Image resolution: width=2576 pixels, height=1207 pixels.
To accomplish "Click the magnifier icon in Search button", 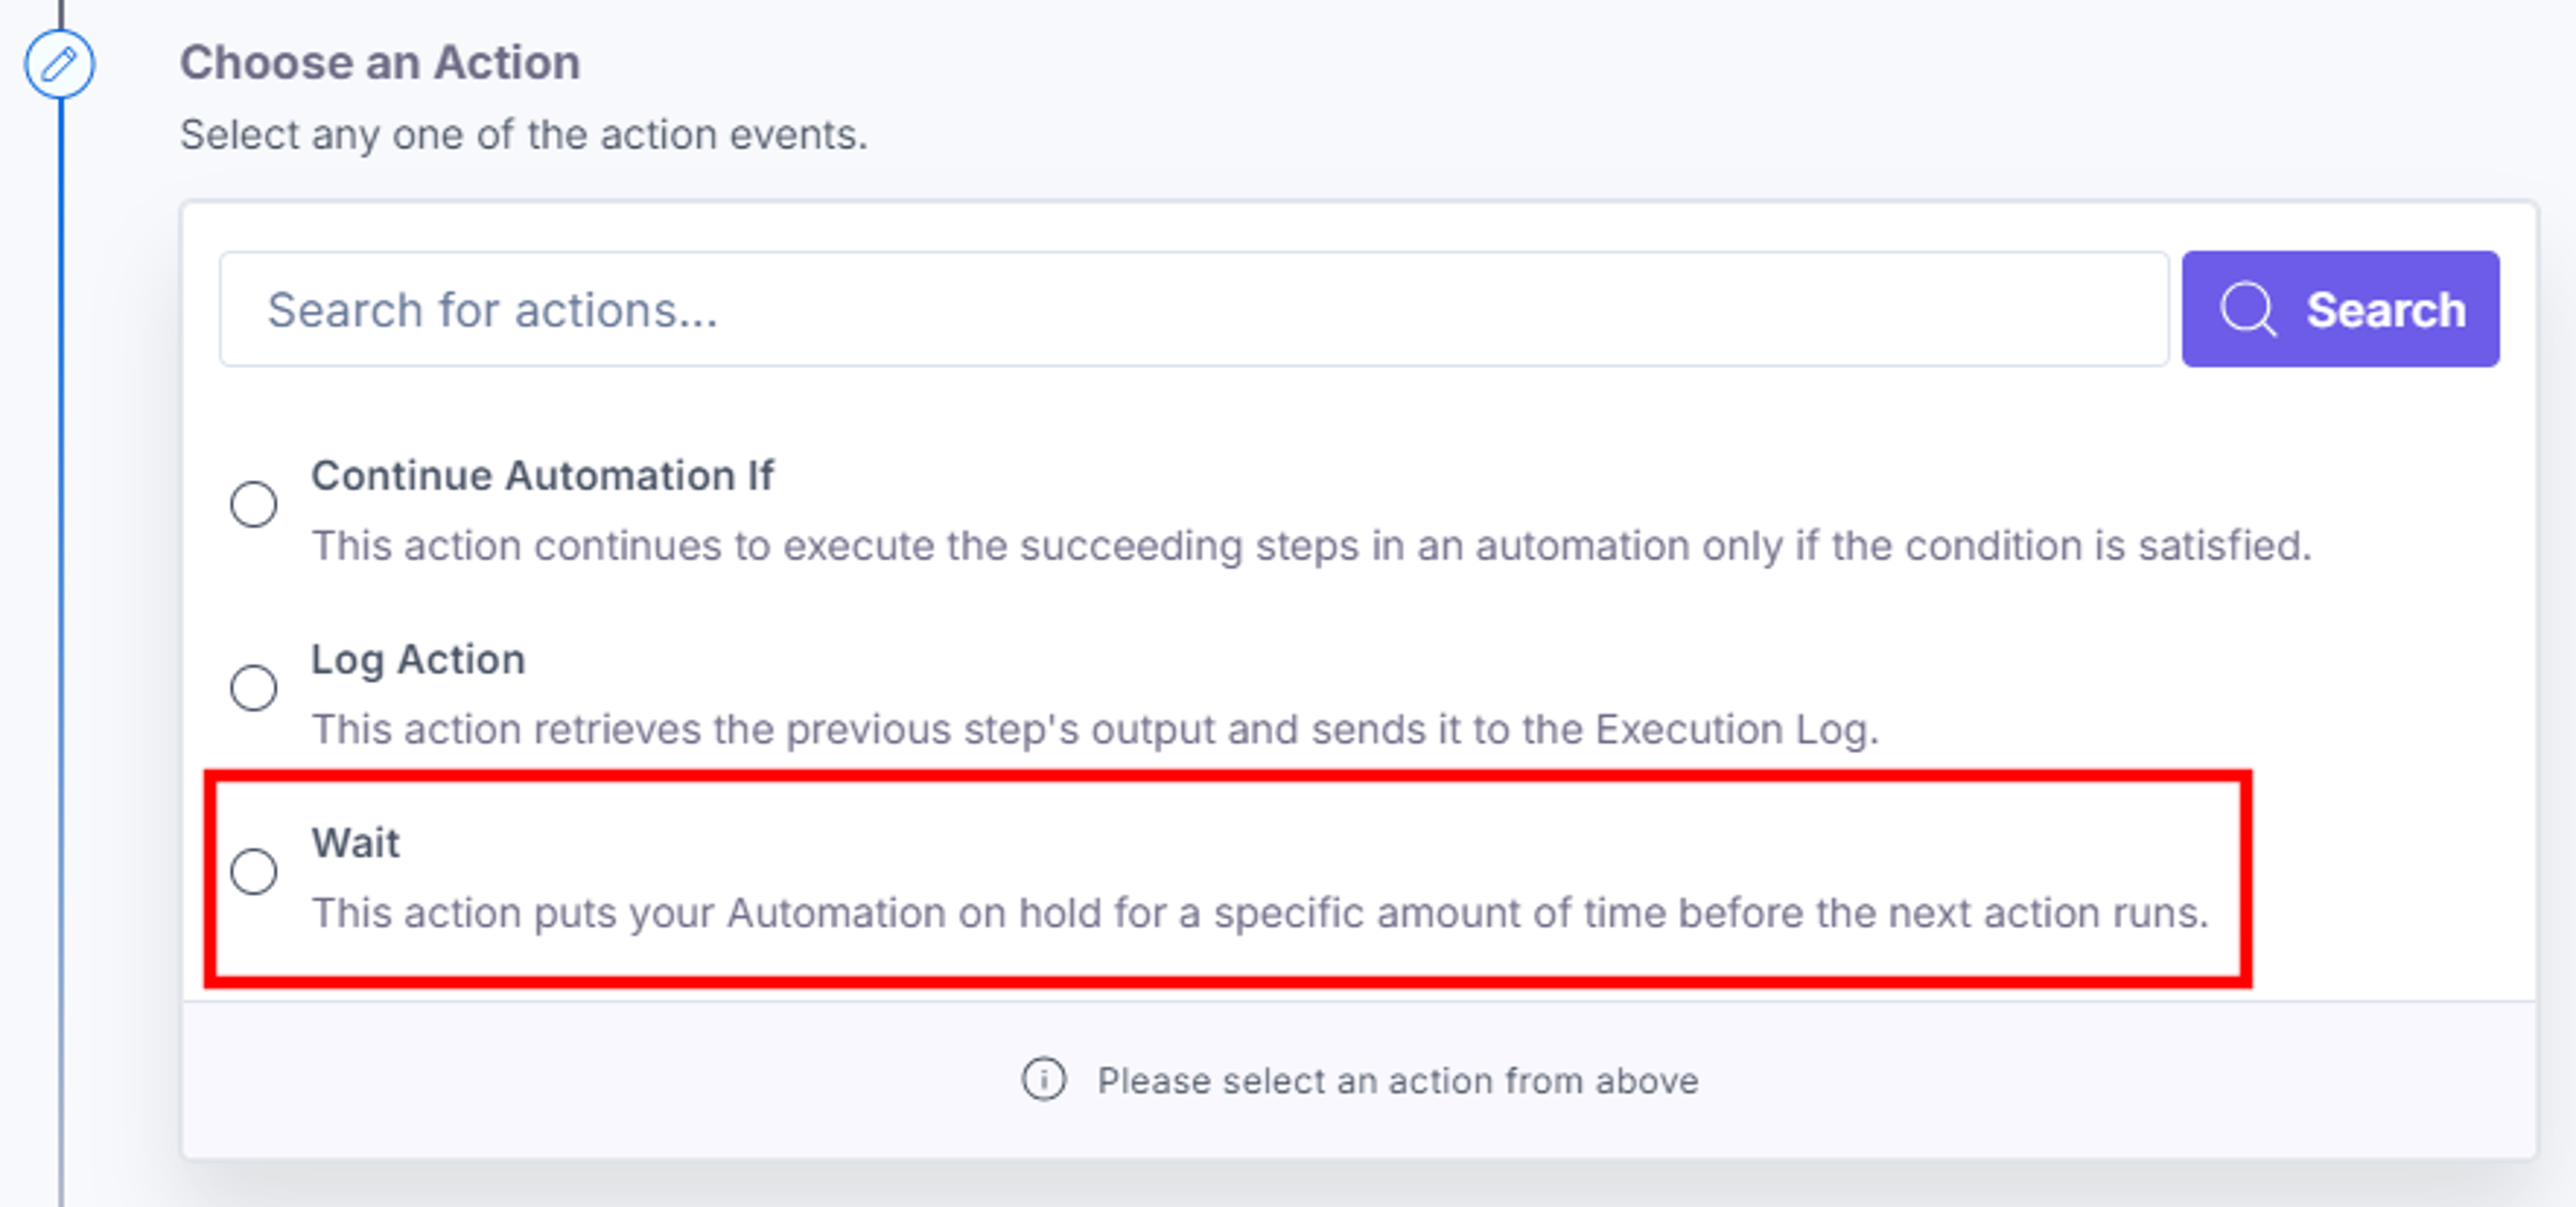I will pos(2248,310).
